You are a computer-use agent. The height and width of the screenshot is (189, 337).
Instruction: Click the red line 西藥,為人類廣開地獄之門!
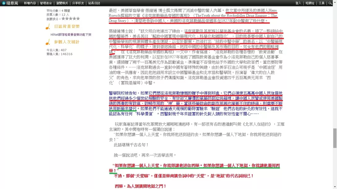click(140, 186)
